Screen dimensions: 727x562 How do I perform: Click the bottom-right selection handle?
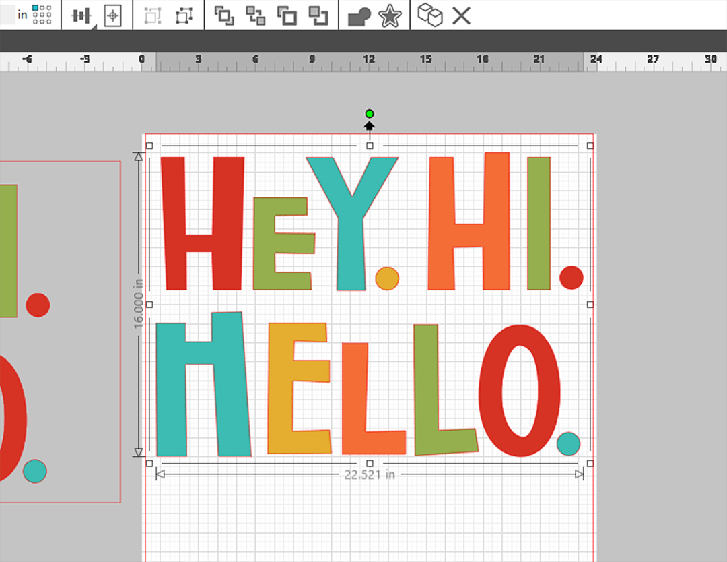tap(590, 463)
